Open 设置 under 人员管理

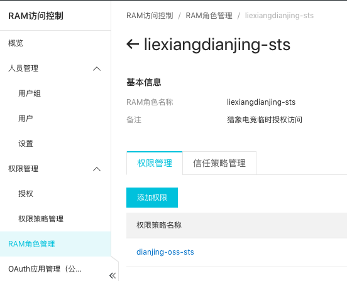coord(25,144)
